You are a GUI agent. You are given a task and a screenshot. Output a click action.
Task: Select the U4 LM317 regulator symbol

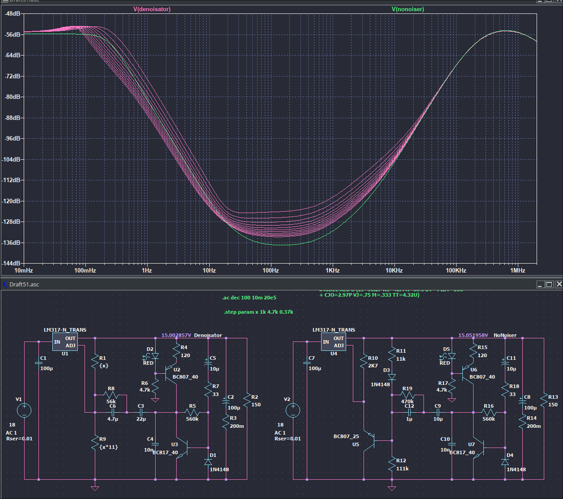click(334, 342)
